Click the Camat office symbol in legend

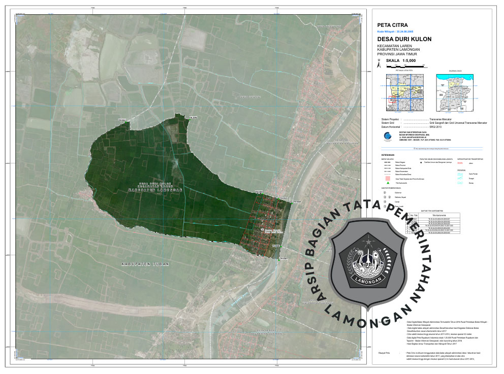(x=385, y=201)
